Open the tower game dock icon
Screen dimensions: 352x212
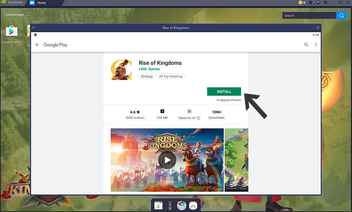[x=170, y=205]
